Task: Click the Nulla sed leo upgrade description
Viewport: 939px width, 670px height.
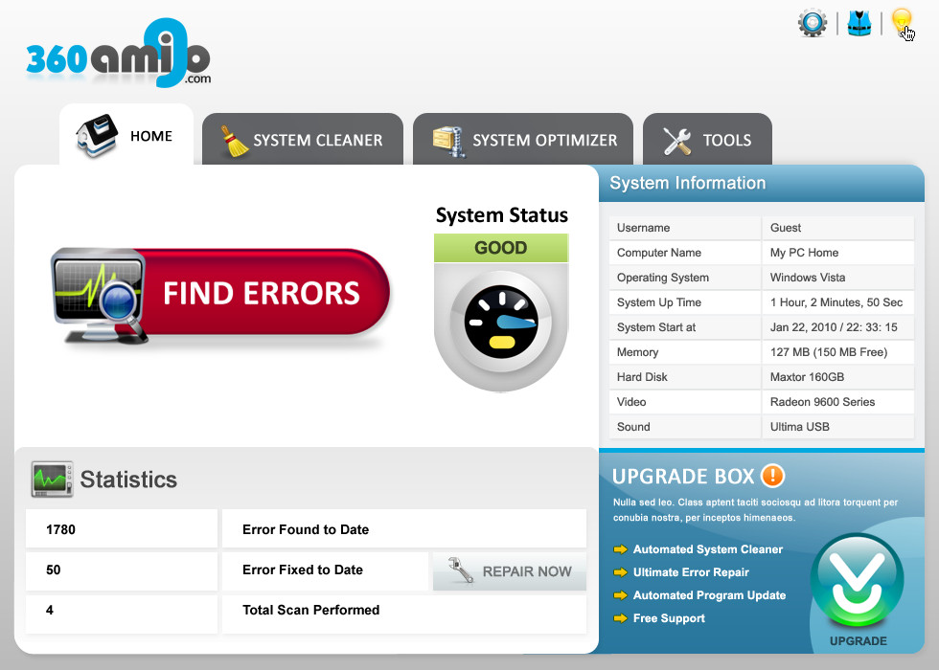Action: (x=755, y=509)
